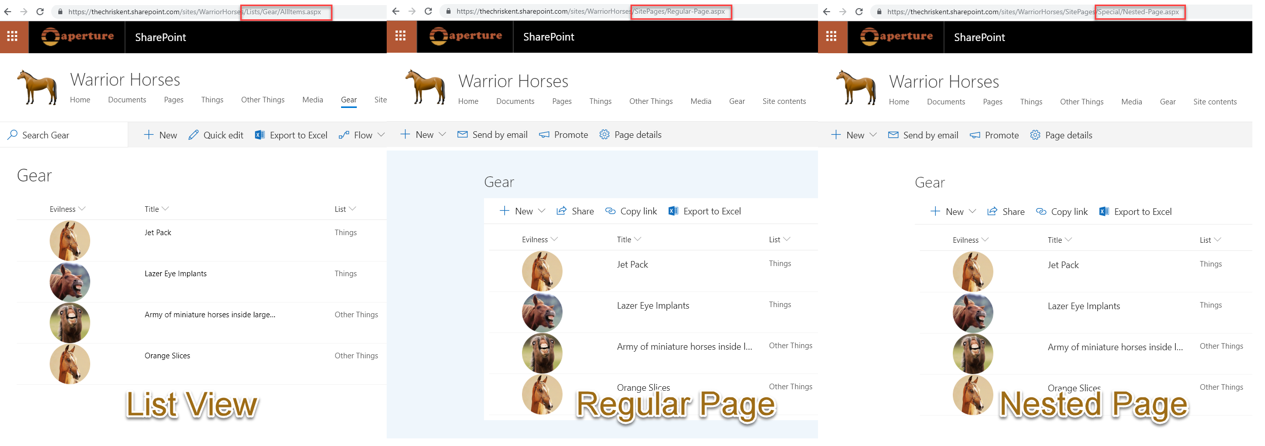Click Warrior Horses site logo in List View window
Viewport: 1265px width, 446px height.
coord(38,87)
